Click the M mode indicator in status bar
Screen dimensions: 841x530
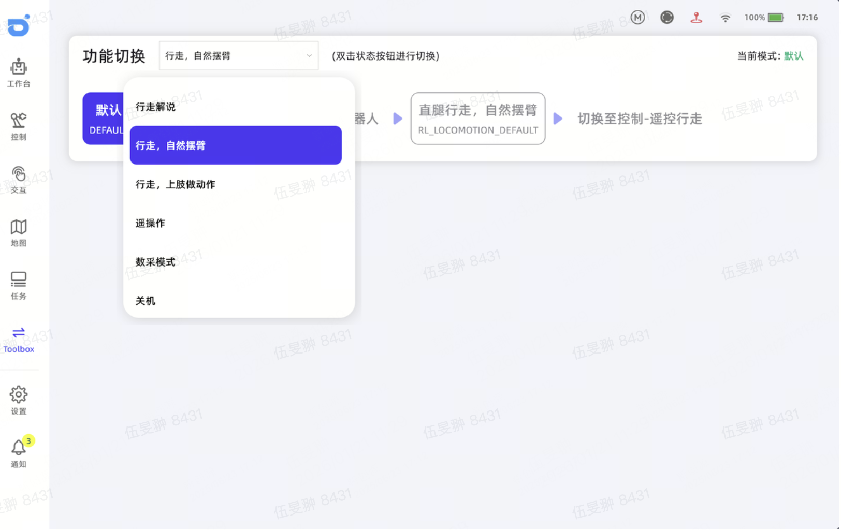(637, 17)
